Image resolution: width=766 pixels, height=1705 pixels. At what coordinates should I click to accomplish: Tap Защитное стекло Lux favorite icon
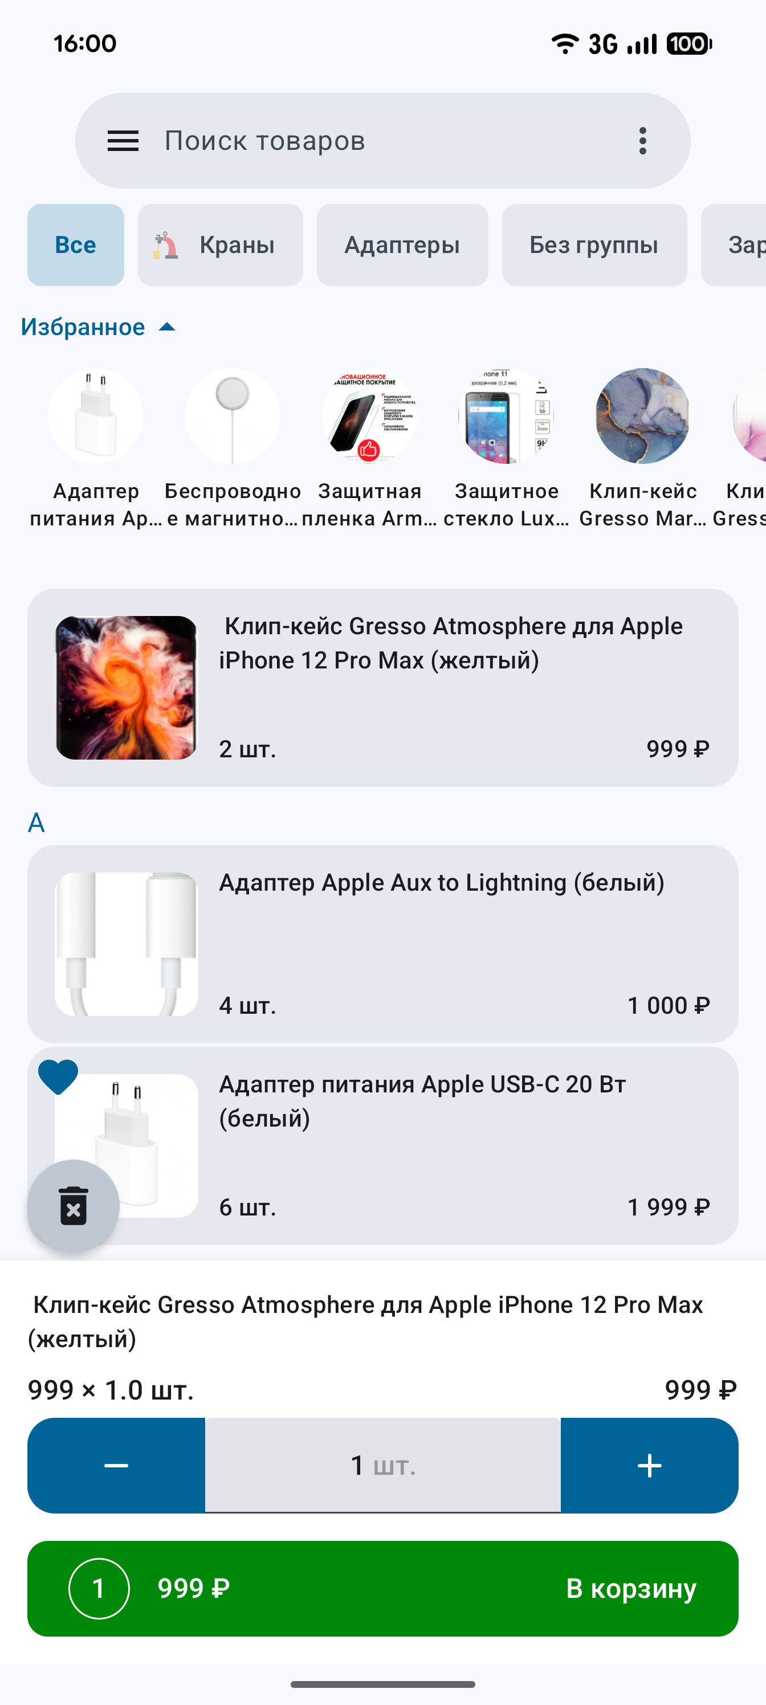(x=507, y=415)
